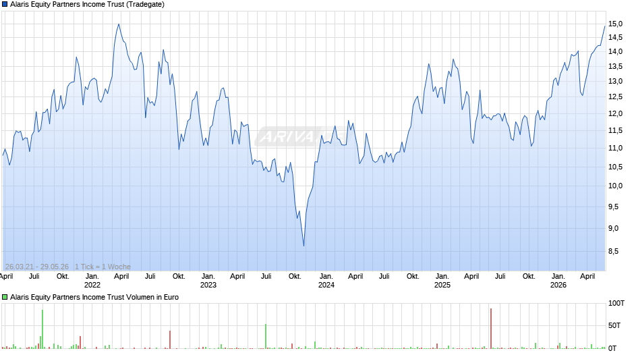Click the 10,5 value on the price axis
634x355 pixels.
(x=615, y=167)
